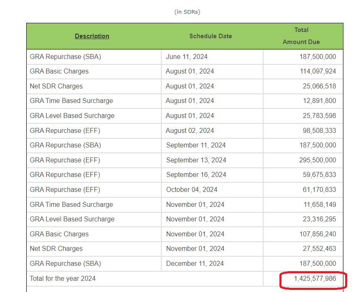This screenshot has width=358, height=292.
Task: Click the December 11, 2024 date cell
Action: (195, 263)
